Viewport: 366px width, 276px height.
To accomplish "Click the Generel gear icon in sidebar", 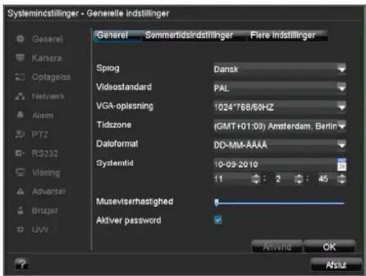I will [x=20, y=38].
